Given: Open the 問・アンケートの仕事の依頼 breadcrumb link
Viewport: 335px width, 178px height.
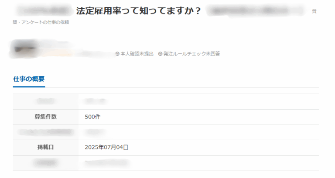Looking at the screenshot, I should (41, 22).
